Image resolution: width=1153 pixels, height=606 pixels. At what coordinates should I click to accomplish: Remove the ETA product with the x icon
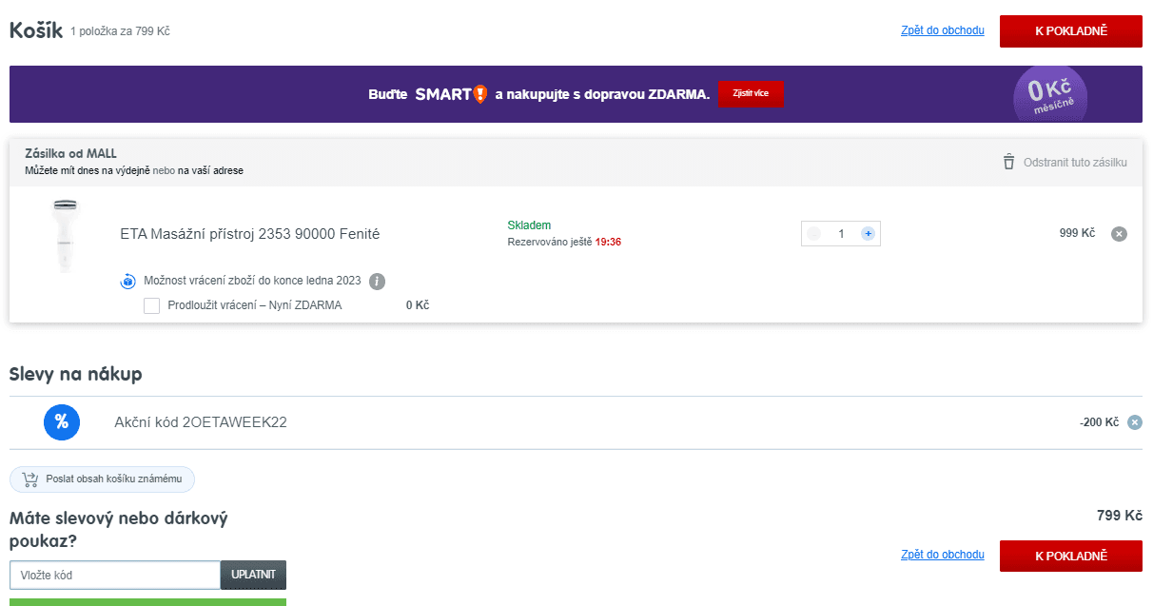click(x=1119, y=234)
